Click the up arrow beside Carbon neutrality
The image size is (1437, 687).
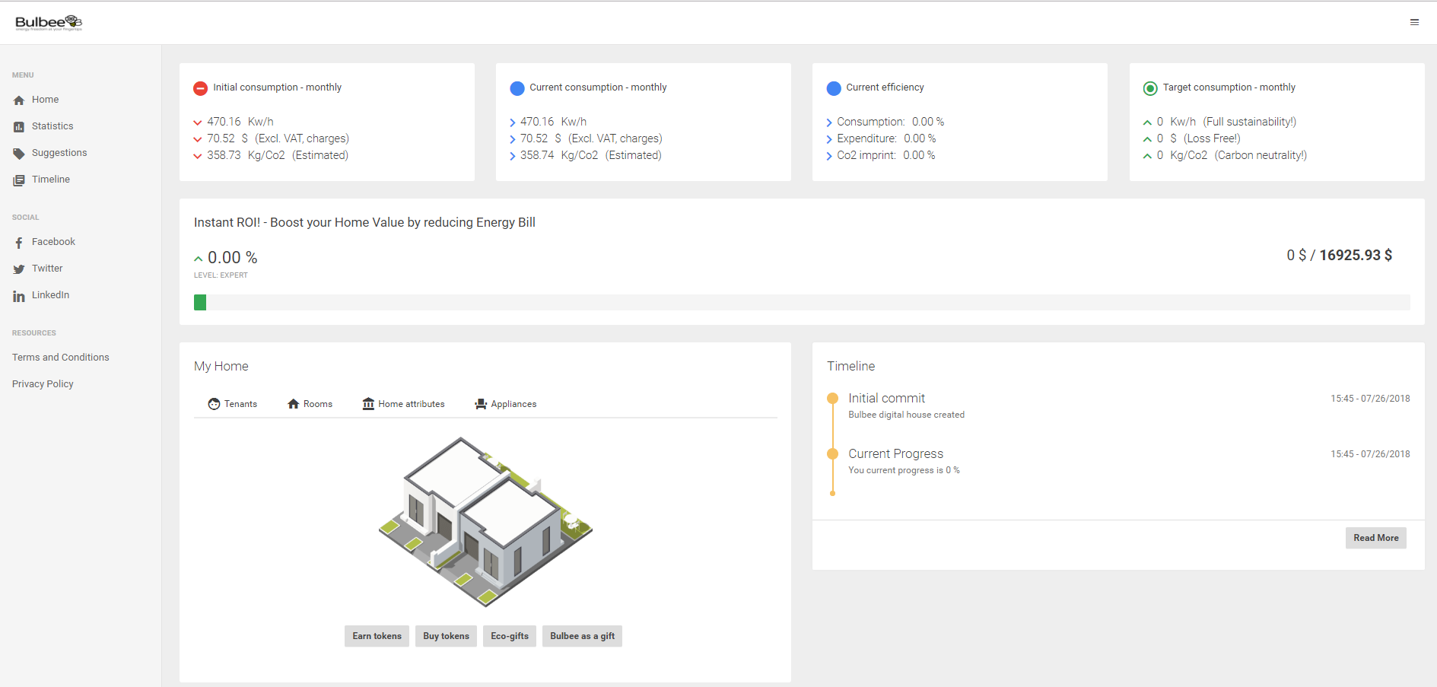(x=1147, y=156)
